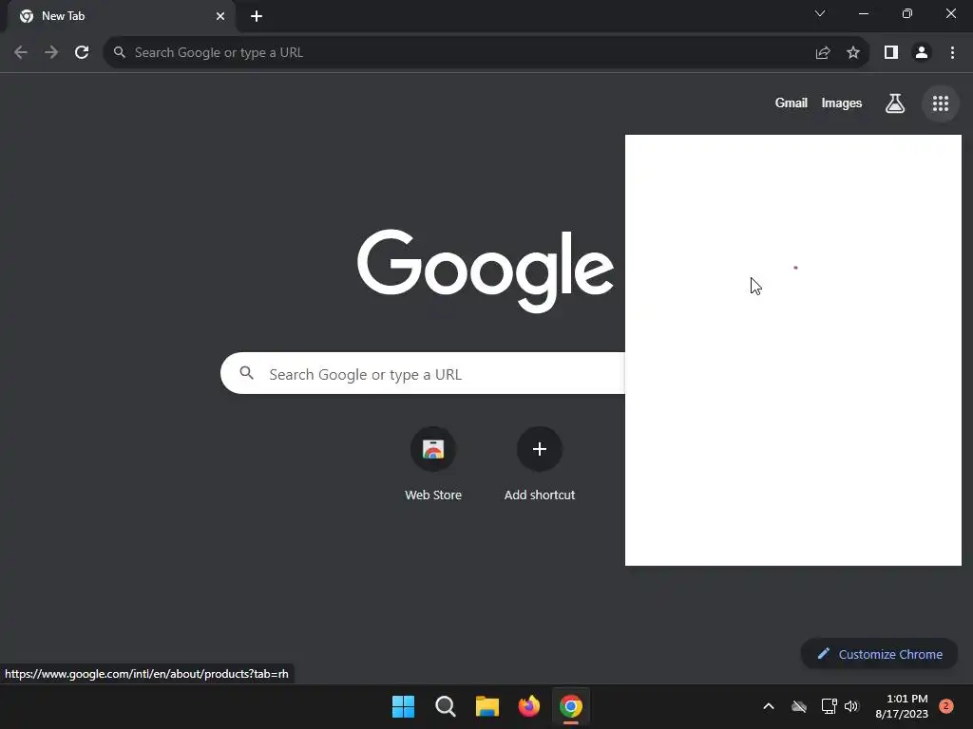Screen dimensions: 973x729
Task: Open File Explorer from the taskbar
Action: tap(487, 706)
